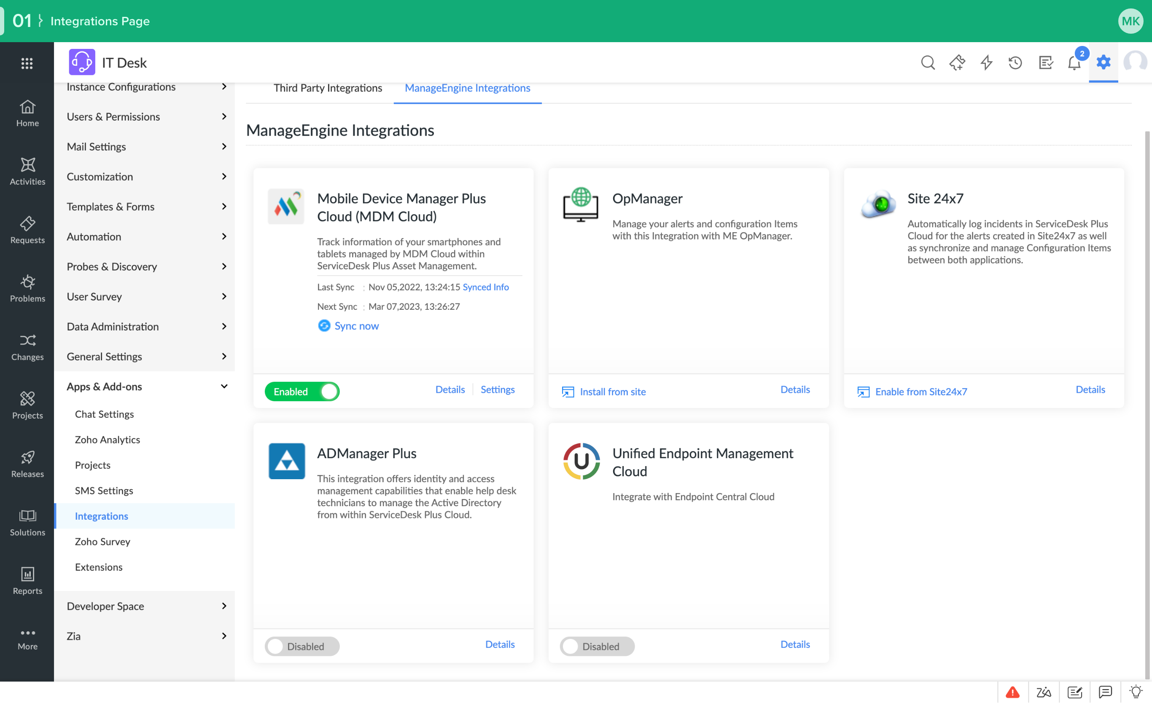This screenshot has height=703, width=1152.
Task: Go to Home in left sidebar
Action: (x=27, y=113)
